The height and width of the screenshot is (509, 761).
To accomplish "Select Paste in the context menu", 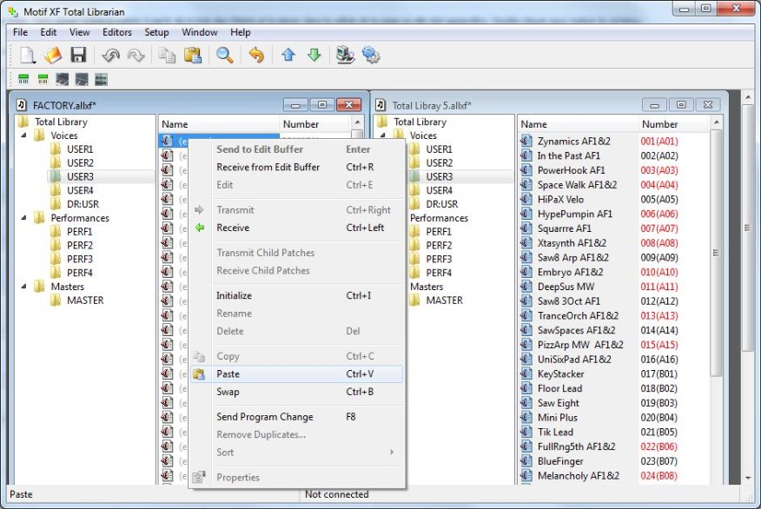I will pyautogui.click(x=296, y=374).
